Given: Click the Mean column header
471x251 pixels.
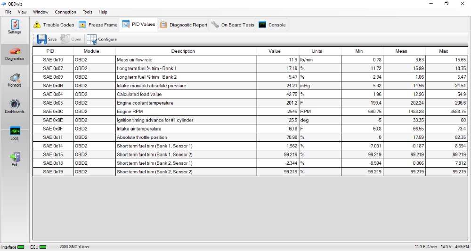Looking at the screenshot, I should click(401, 51).
